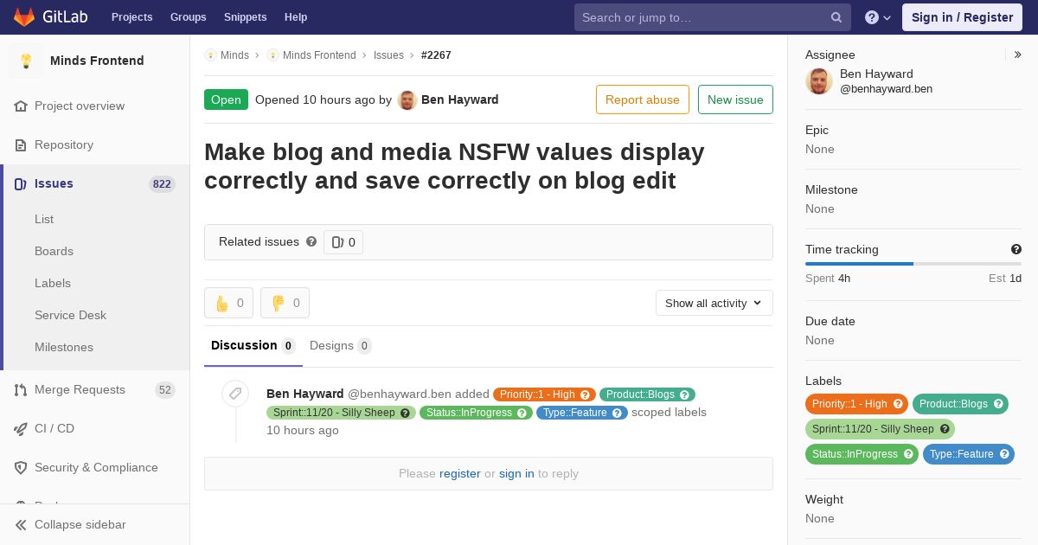The height and width of the screenshot is (545, 1038).
Task: Collapse the right sidebar with double chevron
Action: click(1017, 54)
